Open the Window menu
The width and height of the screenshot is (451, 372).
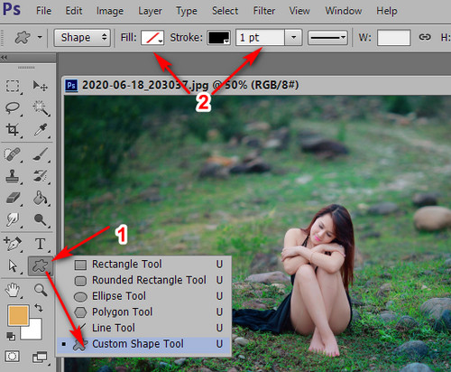click(344, 11)
